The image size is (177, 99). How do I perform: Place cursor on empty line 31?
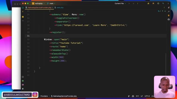click(x=96, y=36)
